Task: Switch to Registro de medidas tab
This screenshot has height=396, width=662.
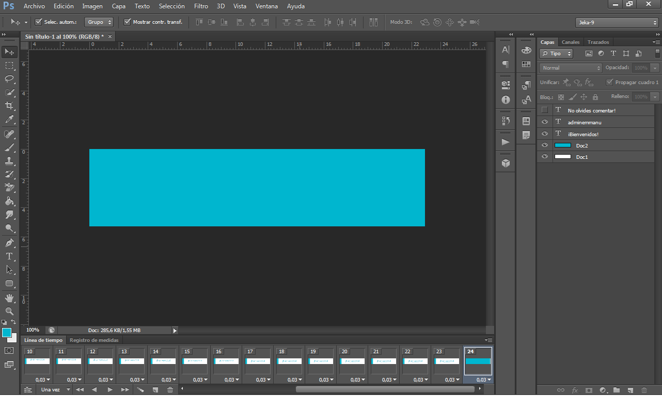Action: [x=94, y=340]
